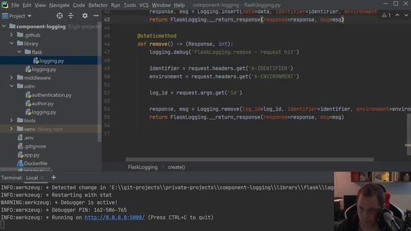Image resolution: width=411 pixels, height=231 pixels.
Task: Close the Local terminal tab
Action: (x=42, y=178)
